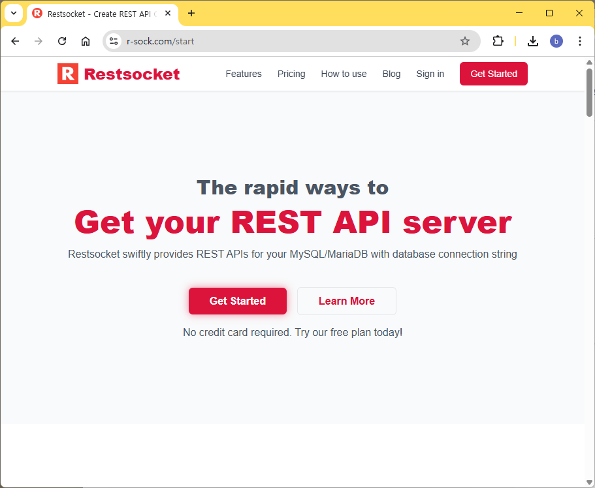Open the Pricing nav link

pyautogui.click(x=291, y=74)
